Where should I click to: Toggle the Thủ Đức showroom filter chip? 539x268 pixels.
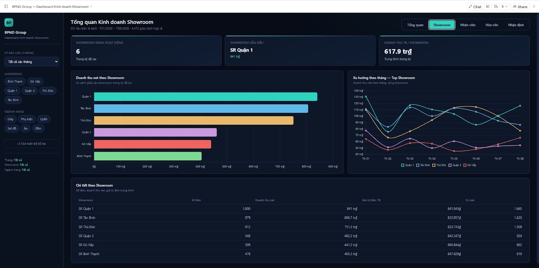48,91
